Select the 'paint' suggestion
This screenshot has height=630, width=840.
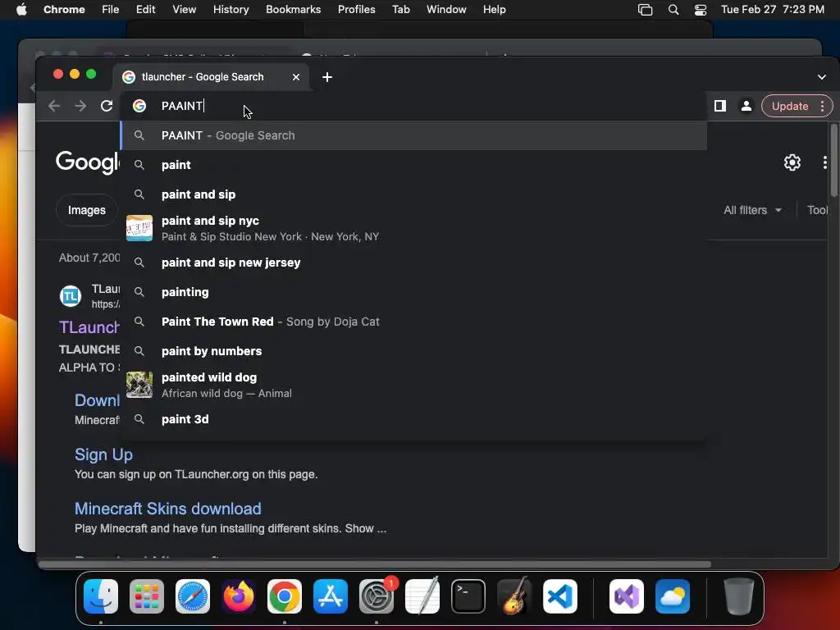pos(413,165)
